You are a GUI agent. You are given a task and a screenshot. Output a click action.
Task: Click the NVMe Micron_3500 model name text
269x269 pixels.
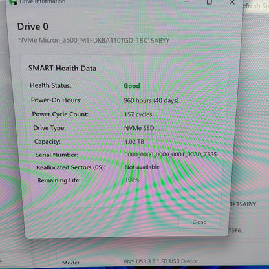94,40
